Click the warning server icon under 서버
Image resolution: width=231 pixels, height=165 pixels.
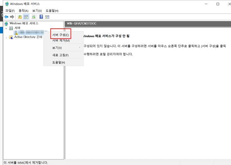coord(16,33)
